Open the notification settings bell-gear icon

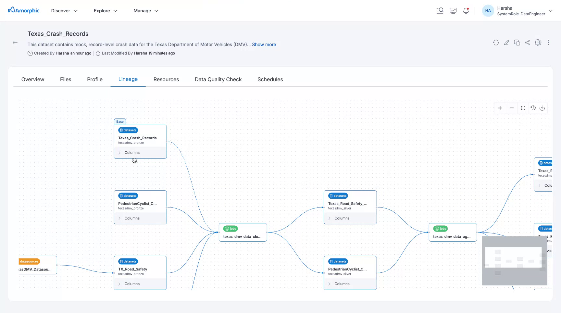click(x=538, y=43)
